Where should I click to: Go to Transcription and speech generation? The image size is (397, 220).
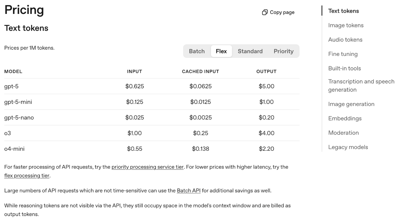(361, 85)
